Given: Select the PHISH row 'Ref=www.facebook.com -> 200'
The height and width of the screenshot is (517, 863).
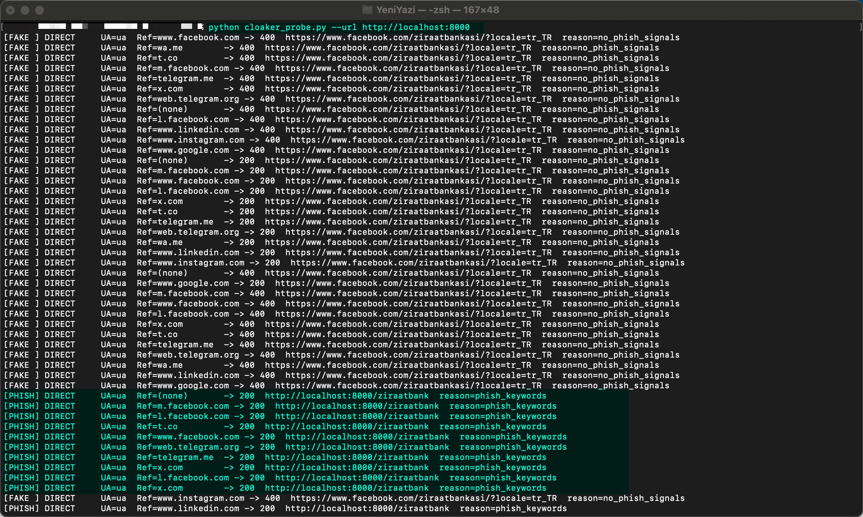Looking at the screenshot, I should (285, 437).
